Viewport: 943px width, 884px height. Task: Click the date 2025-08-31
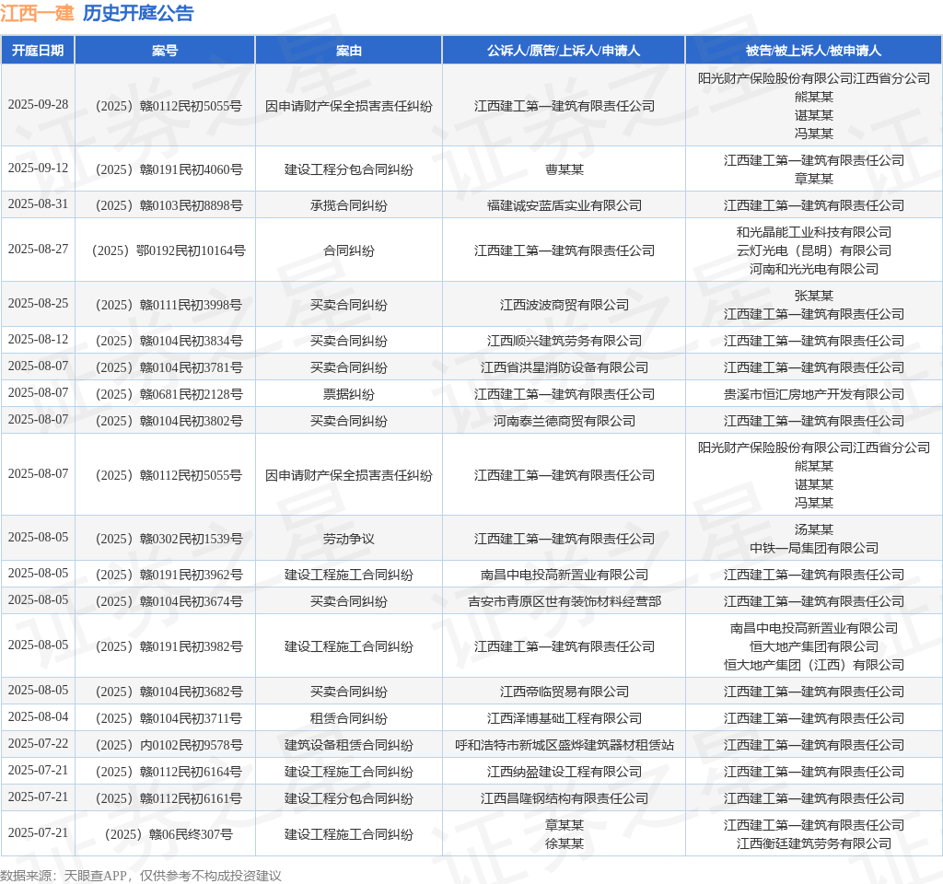38,204
